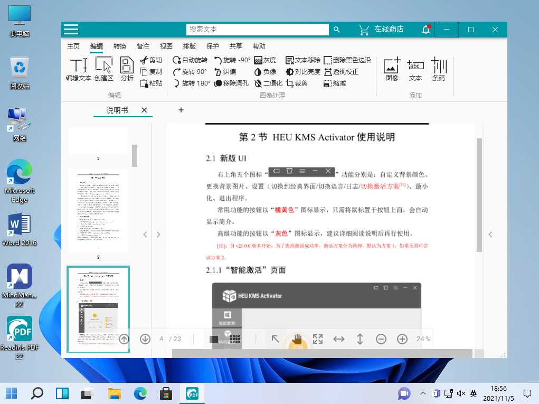Rotate page 180°
This screenshot has width=539, height=404.
(x=192, y=83)
